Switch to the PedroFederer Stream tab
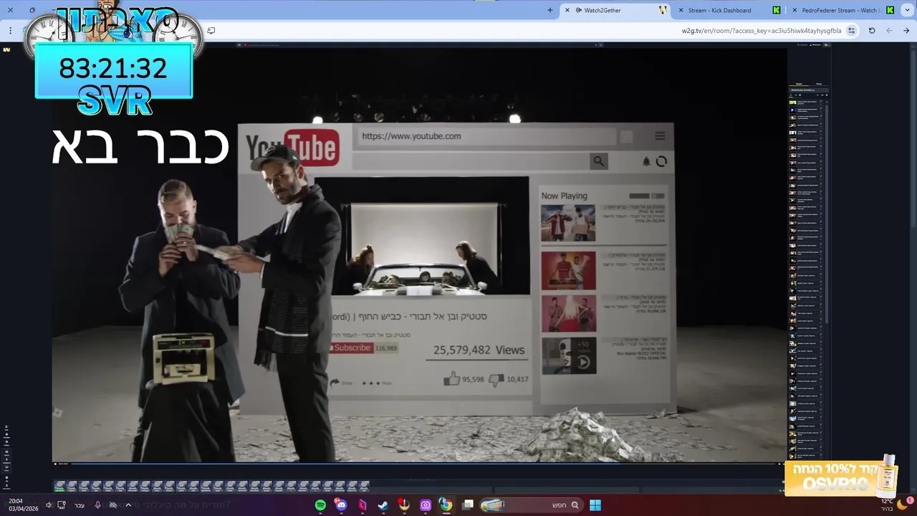This screenshot has width=917, height=516. point(840,10)
